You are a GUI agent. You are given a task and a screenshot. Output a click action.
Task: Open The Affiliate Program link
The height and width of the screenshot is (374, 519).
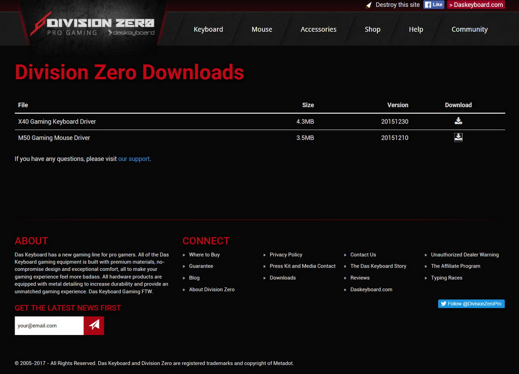tap(455, 266)
